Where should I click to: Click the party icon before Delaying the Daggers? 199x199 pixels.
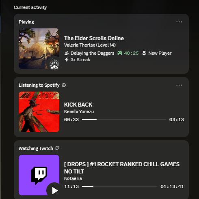click(x=66, y=53)
